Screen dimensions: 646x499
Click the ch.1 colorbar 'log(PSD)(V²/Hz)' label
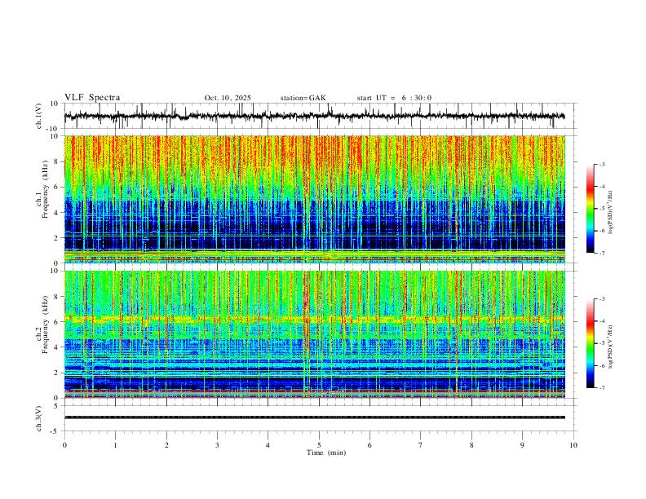(x=611, y=213)
